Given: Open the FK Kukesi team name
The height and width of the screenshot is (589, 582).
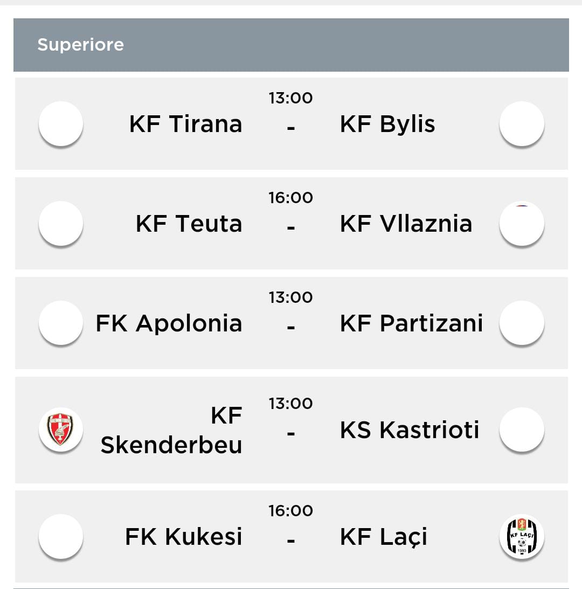Looking at the screenshot, I should (184, 536).
